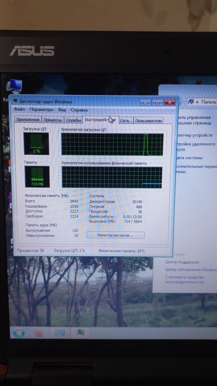Screen dimensions: 217x386
Task: Open the recent pages dropdown in Control Panel window
Action: (x=184, y=102)
